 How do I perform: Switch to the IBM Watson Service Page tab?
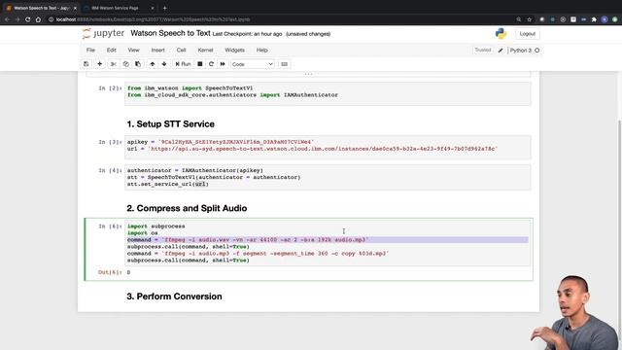[118, 8]
